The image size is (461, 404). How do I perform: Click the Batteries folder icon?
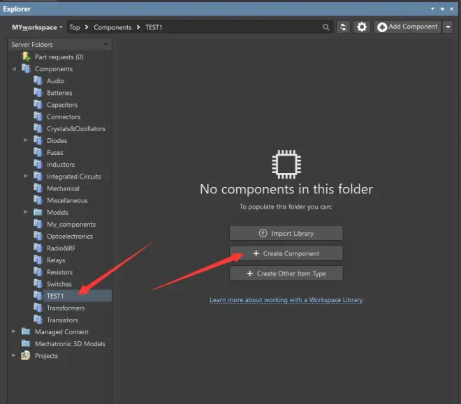[x=38, y=93]
